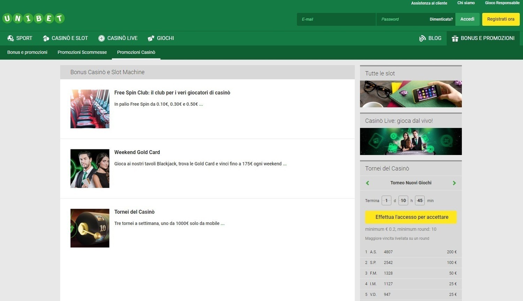Click the Tre tornei a settimana description
This screenshot has height=301, width=523.
point(169,223)
